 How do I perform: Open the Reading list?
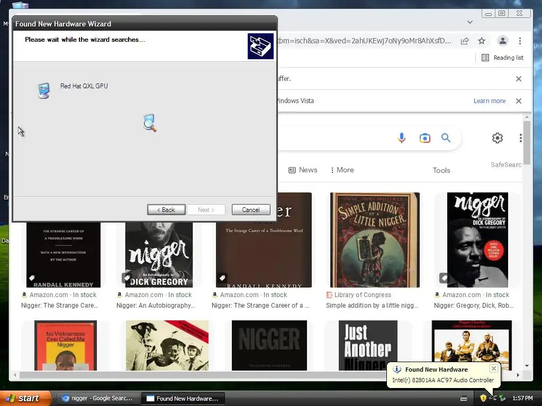pyautogui.click(x=503, y=58)
